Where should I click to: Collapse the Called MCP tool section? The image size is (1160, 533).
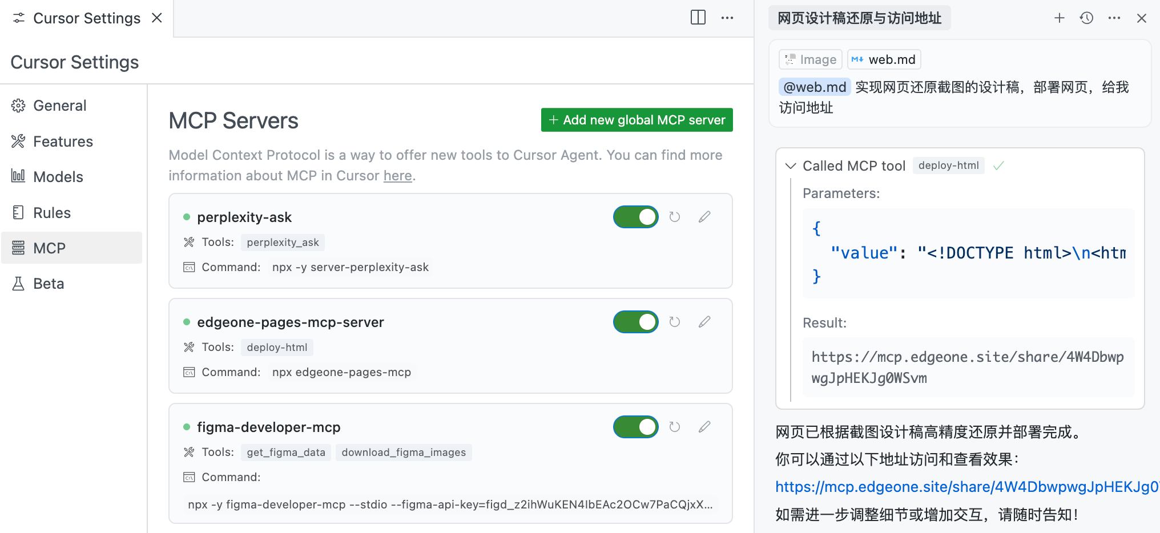[791, 166]
